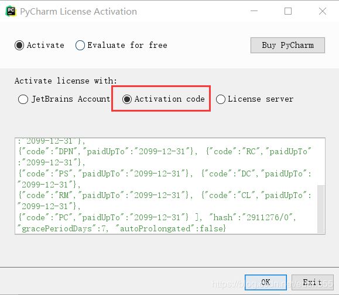Image resolution: width=339 pixels, height=295 pixels.
Task: Click the 'Activate license with:' label
Action: coord(66,81)
